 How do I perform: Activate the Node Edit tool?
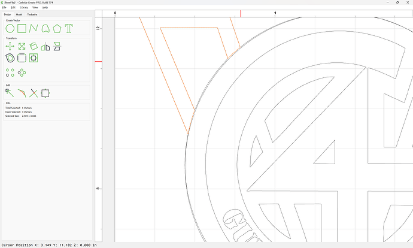click(x=10, y=93)
